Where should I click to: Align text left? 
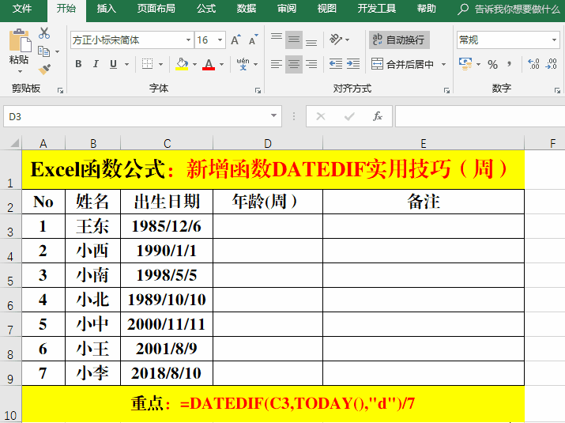coord(277,64)
